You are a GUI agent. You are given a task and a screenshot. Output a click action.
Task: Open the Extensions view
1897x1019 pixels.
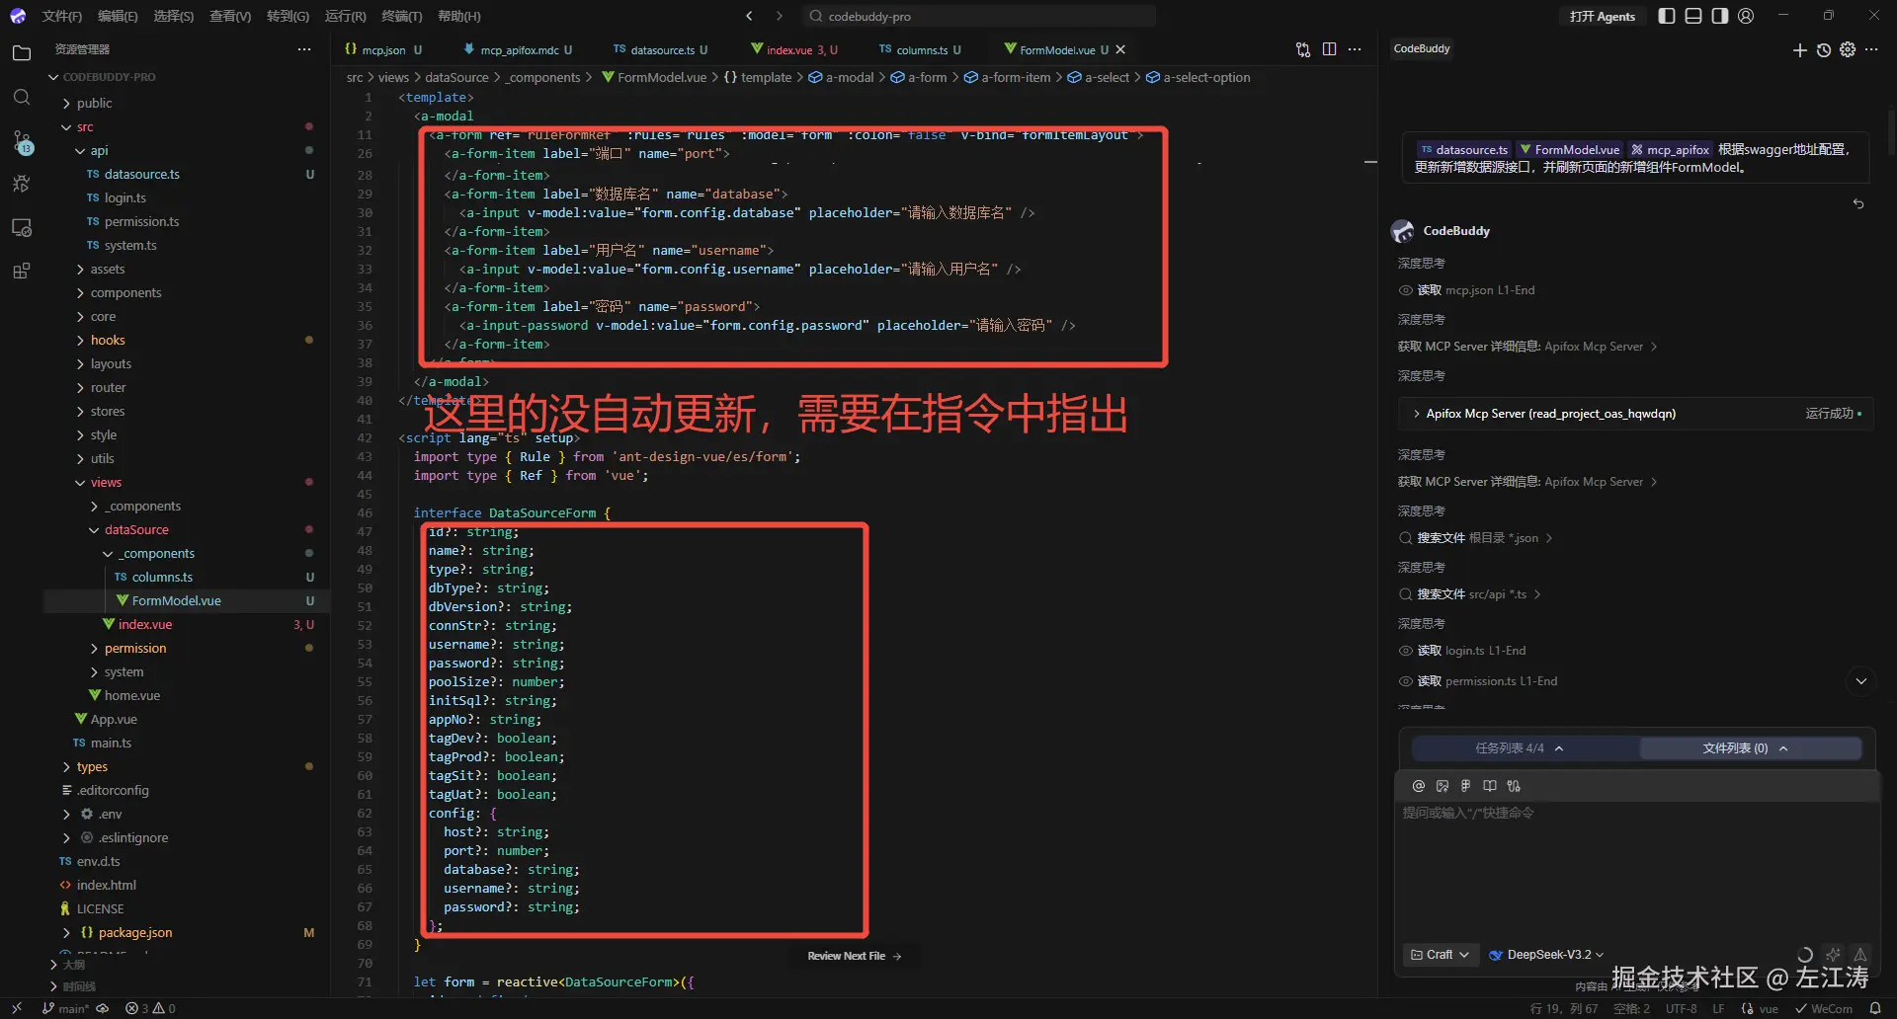[x=22, y=269]
